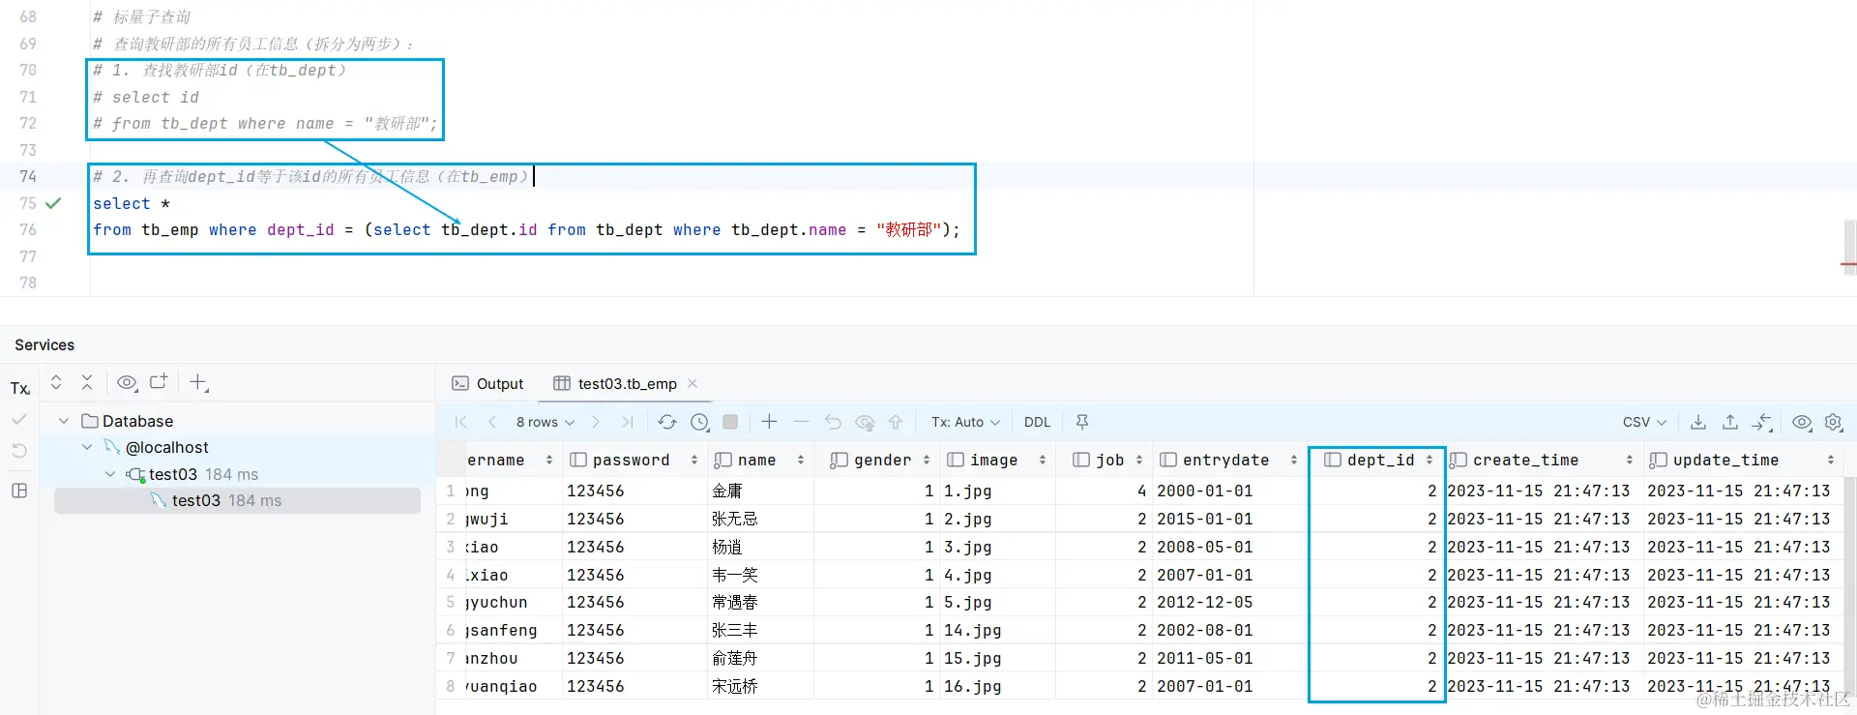
Task: Close the test03.tb_emp result tab
Action: pos(693,383)
